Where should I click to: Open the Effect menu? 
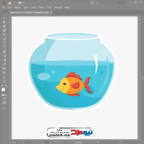click(x=41, y=8)
